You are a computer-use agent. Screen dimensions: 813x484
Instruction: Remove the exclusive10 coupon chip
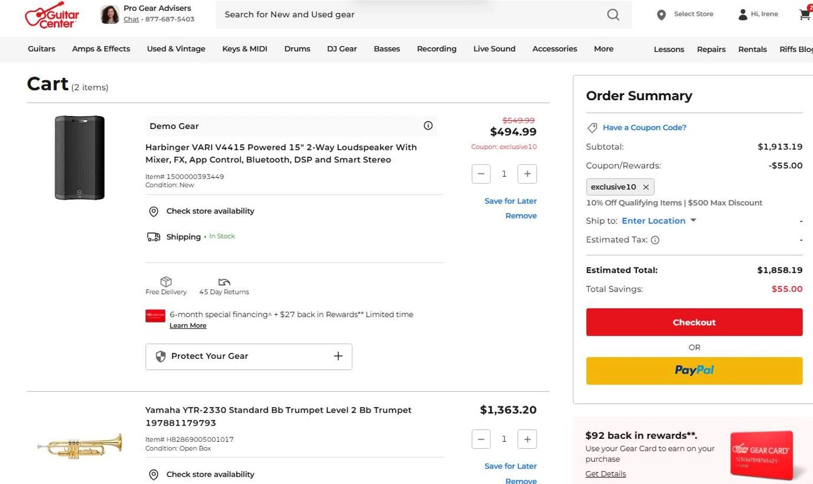tap(646, 187)
